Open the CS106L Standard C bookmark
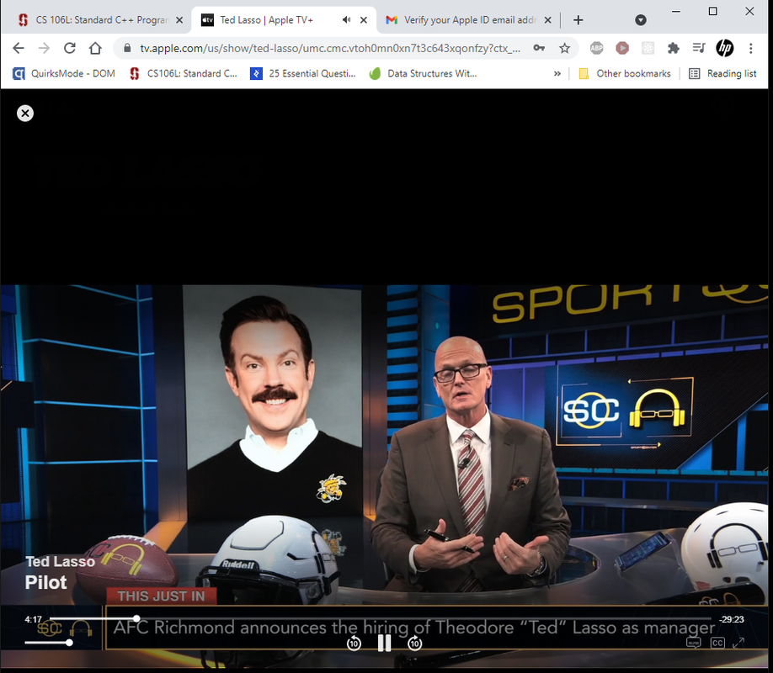This screenshot has width=773, height=673. (x=183, y=73)
